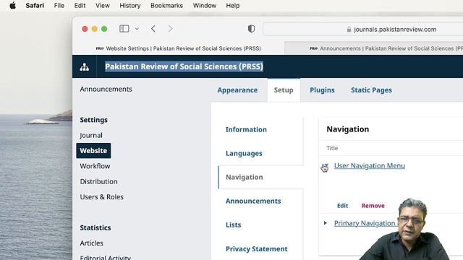Open the Announcements side tab
Viewport: 463px width, 260px height.
pos(253,201)
